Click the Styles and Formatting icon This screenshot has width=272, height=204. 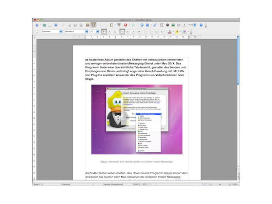(37, 32)
